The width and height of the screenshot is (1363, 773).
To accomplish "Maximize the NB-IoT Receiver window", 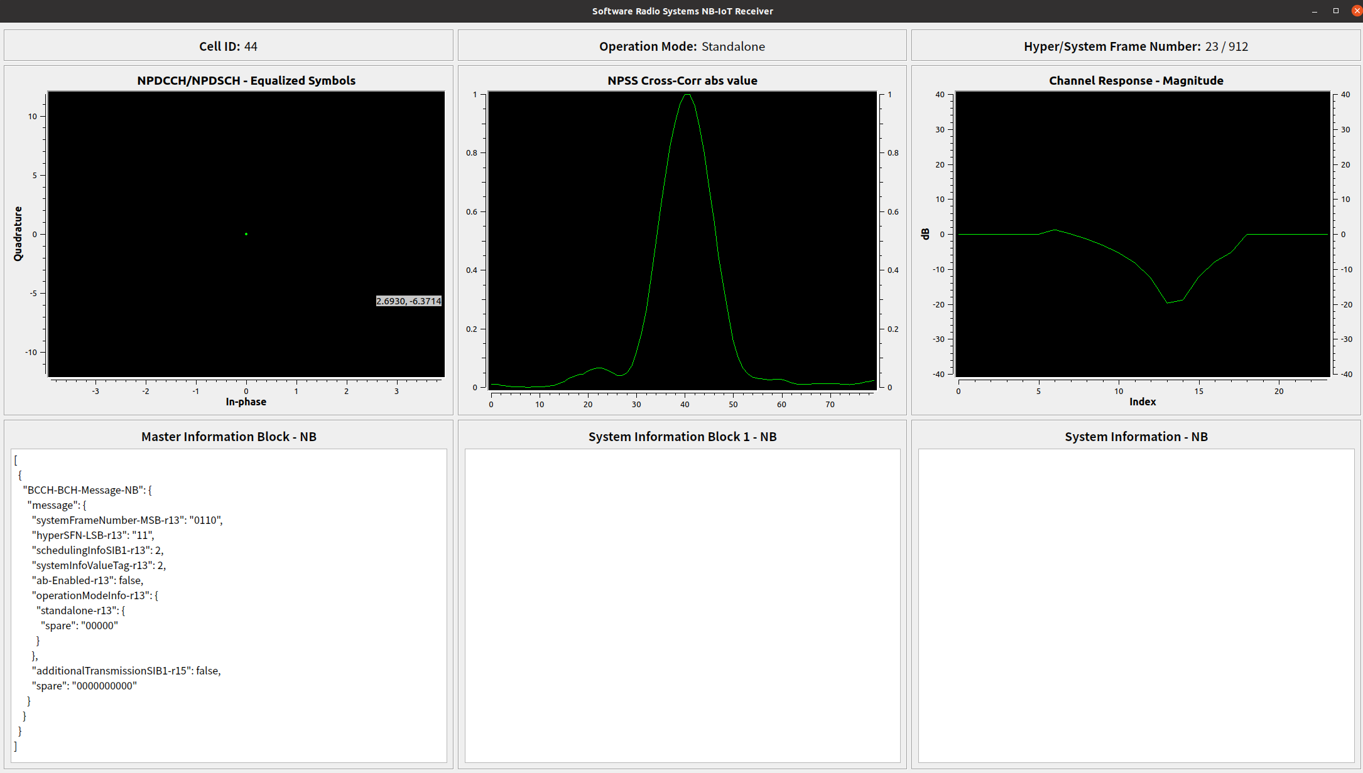I will tap(1335, 11).
